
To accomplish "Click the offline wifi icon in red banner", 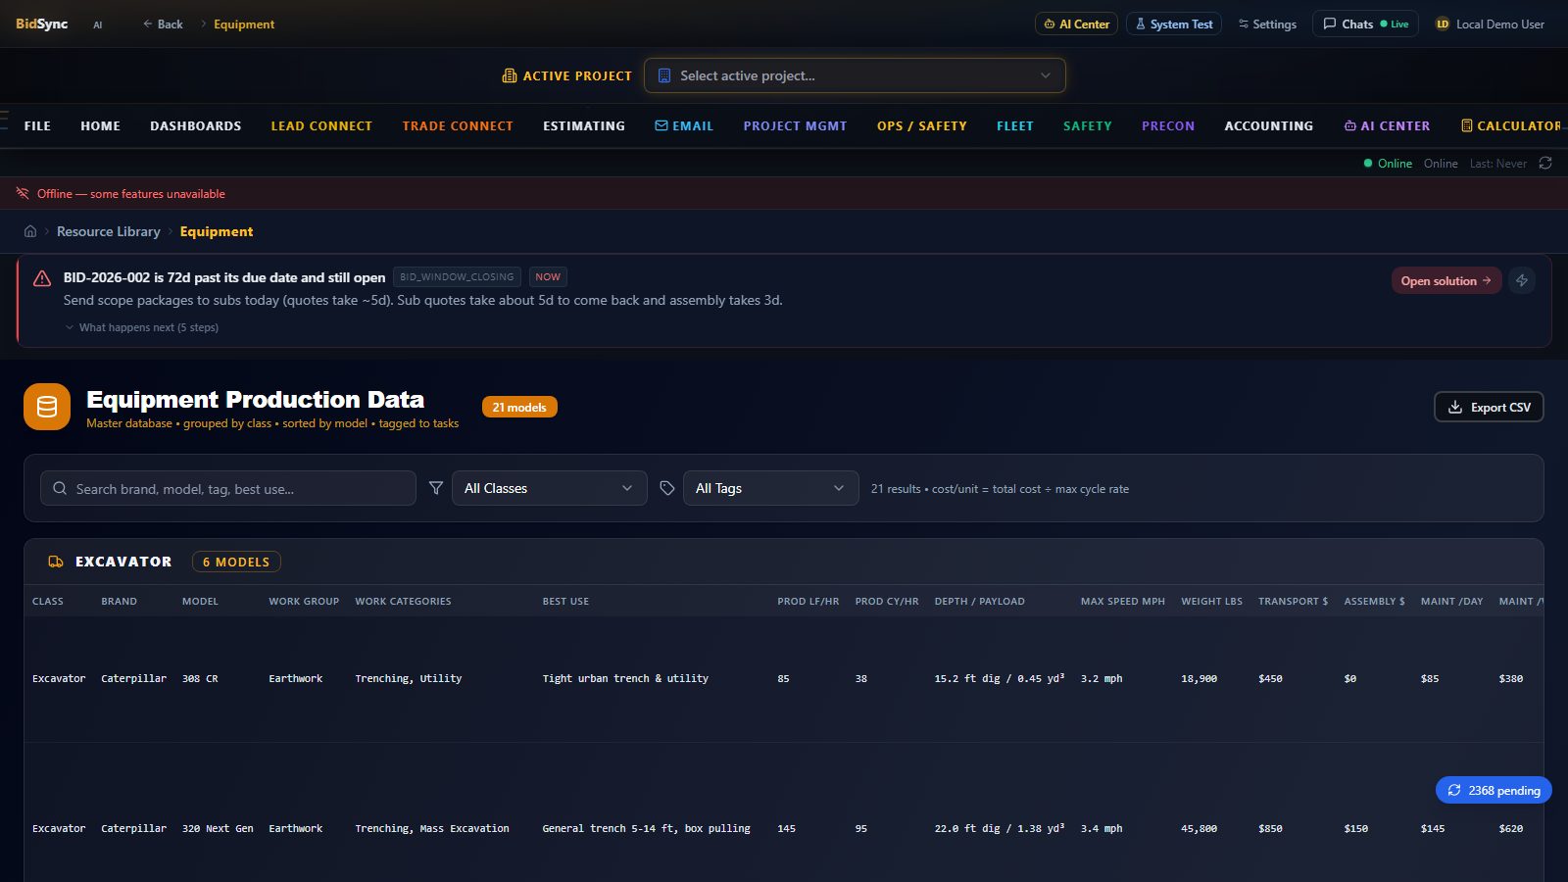I will coord(23,193).
